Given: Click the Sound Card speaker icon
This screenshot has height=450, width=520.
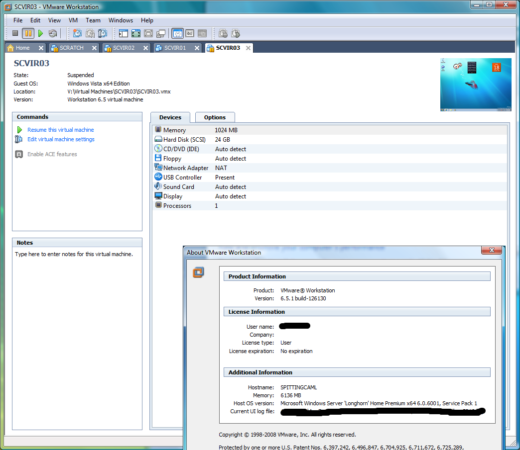Looking at the screenshot, I should click(x=158, y=186).
